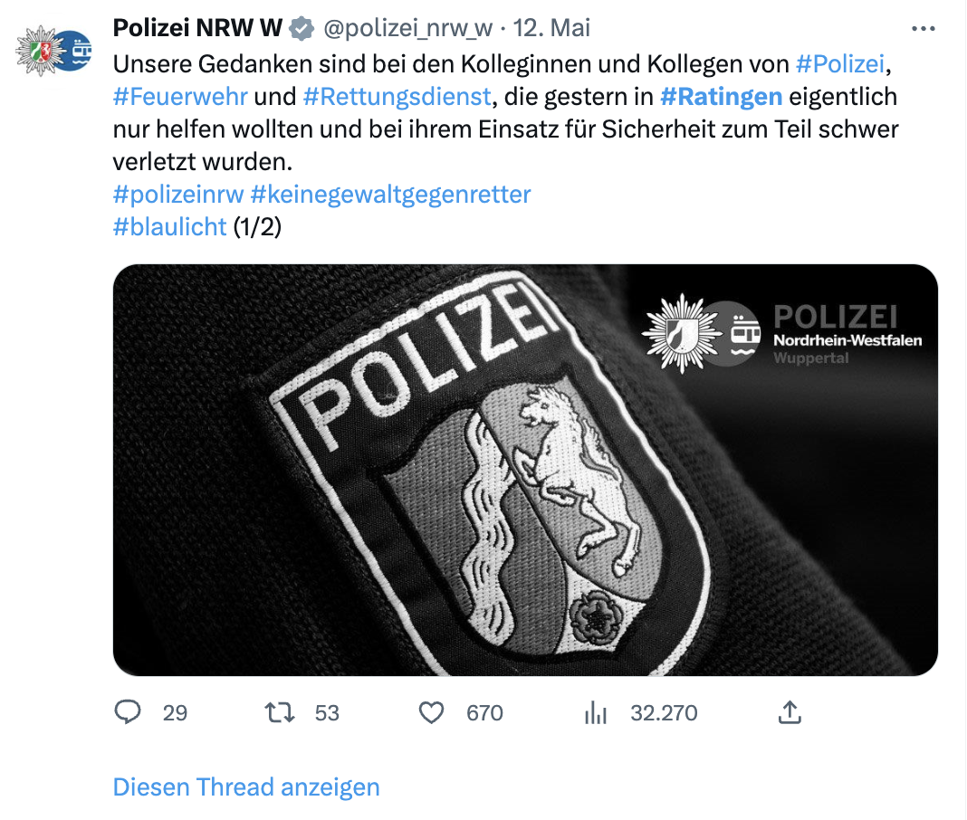This screenshot has height=820, width=967.
Task: Select the #blaulicht hashtag
Action: [x=169, y=226]
